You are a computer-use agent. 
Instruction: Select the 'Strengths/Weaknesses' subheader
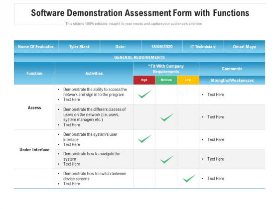(x=232, y=80)
